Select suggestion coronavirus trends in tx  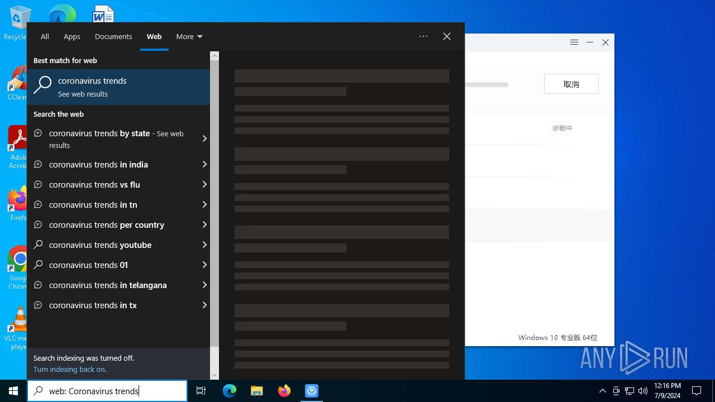click(113, 305)
